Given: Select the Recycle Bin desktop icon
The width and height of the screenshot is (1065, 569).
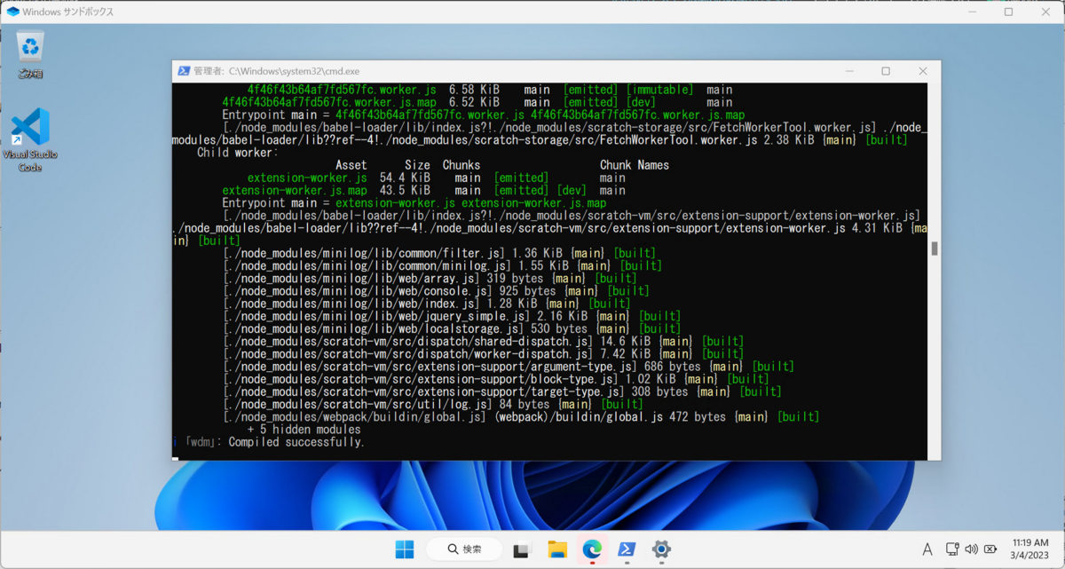Looking at the screenshot, I should click(31, 55).
